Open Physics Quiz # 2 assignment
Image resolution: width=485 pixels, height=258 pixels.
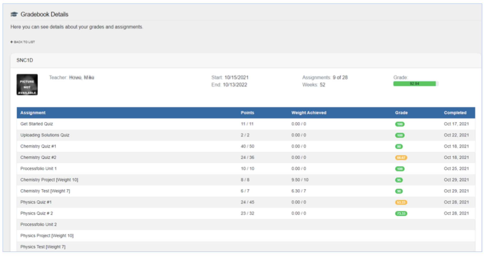[37, 213]
